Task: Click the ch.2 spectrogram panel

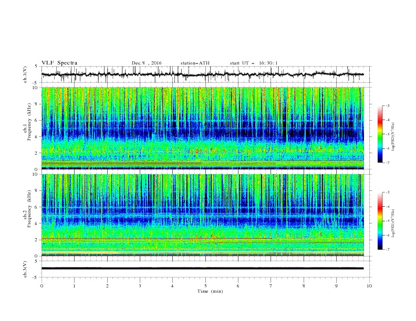Action: pos(203,215)
